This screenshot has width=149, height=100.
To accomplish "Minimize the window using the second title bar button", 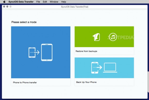I will [7, 6].
